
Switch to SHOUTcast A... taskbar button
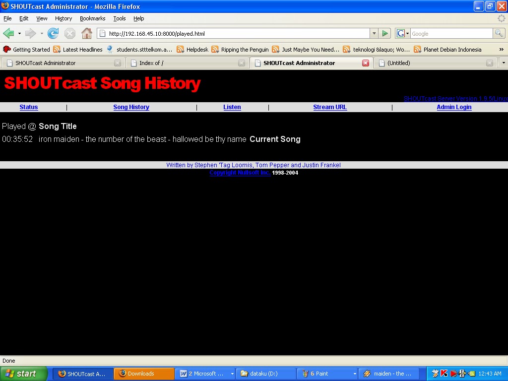tap(82, 374)
